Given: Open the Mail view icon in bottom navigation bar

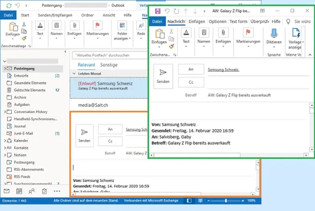Looking at the screenshot, I should point(7,191).
